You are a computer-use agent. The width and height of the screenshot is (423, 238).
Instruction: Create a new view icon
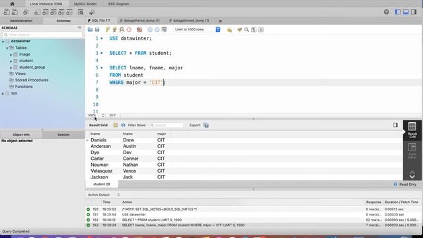54,12
